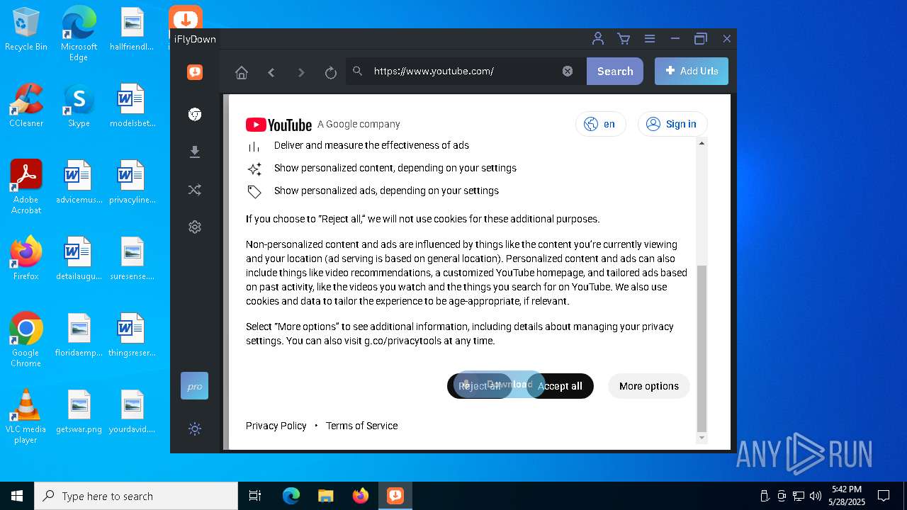This screenshot has height=510, width=907.
Task: Select the detailaugu Word document
Action: coord(79,259)
